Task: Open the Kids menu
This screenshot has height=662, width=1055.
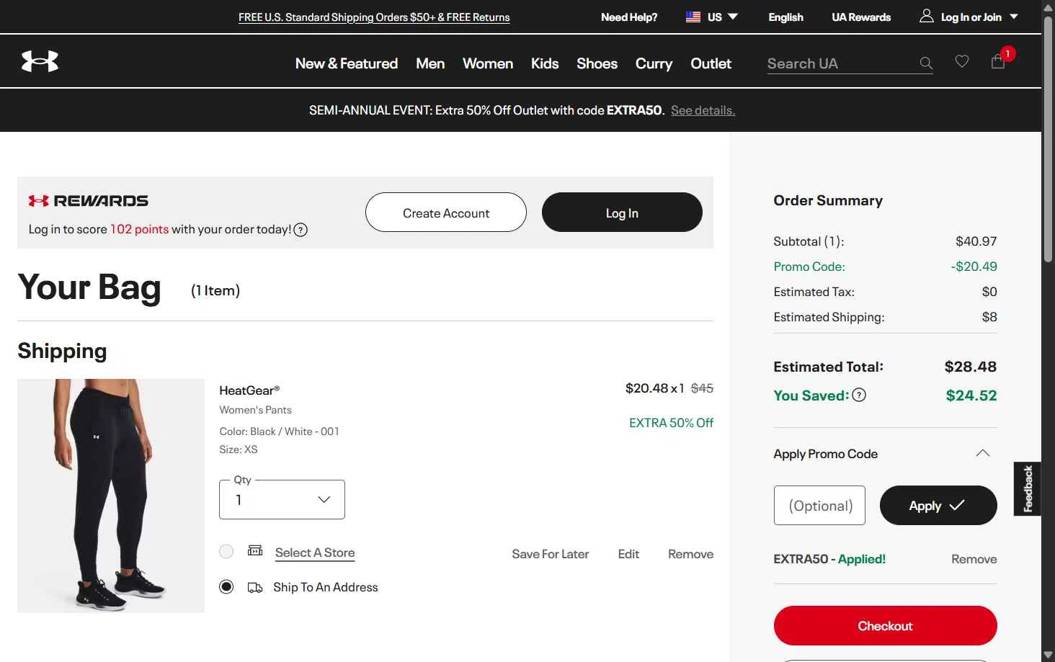Action: click(545, 63)
